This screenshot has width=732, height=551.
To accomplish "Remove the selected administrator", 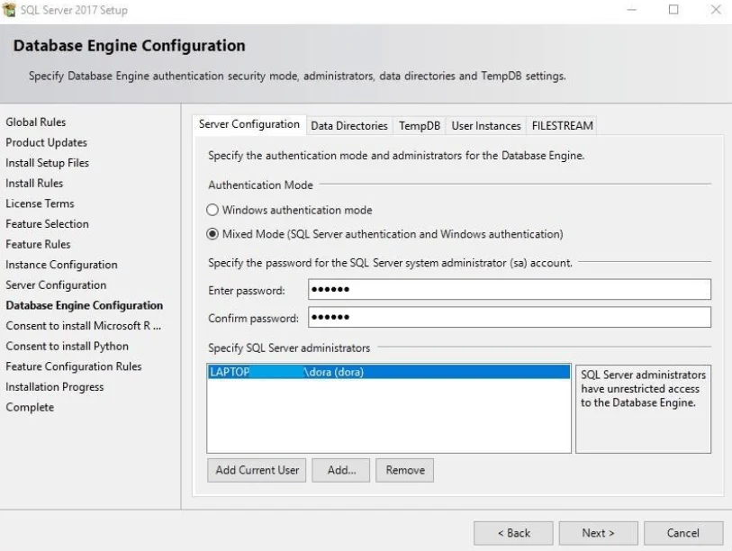I will [x=404, y=470].
